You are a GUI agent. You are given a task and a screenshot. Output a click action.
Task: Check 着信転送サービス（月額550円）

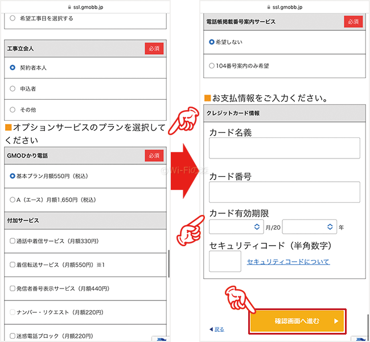[x=13, y=264]
